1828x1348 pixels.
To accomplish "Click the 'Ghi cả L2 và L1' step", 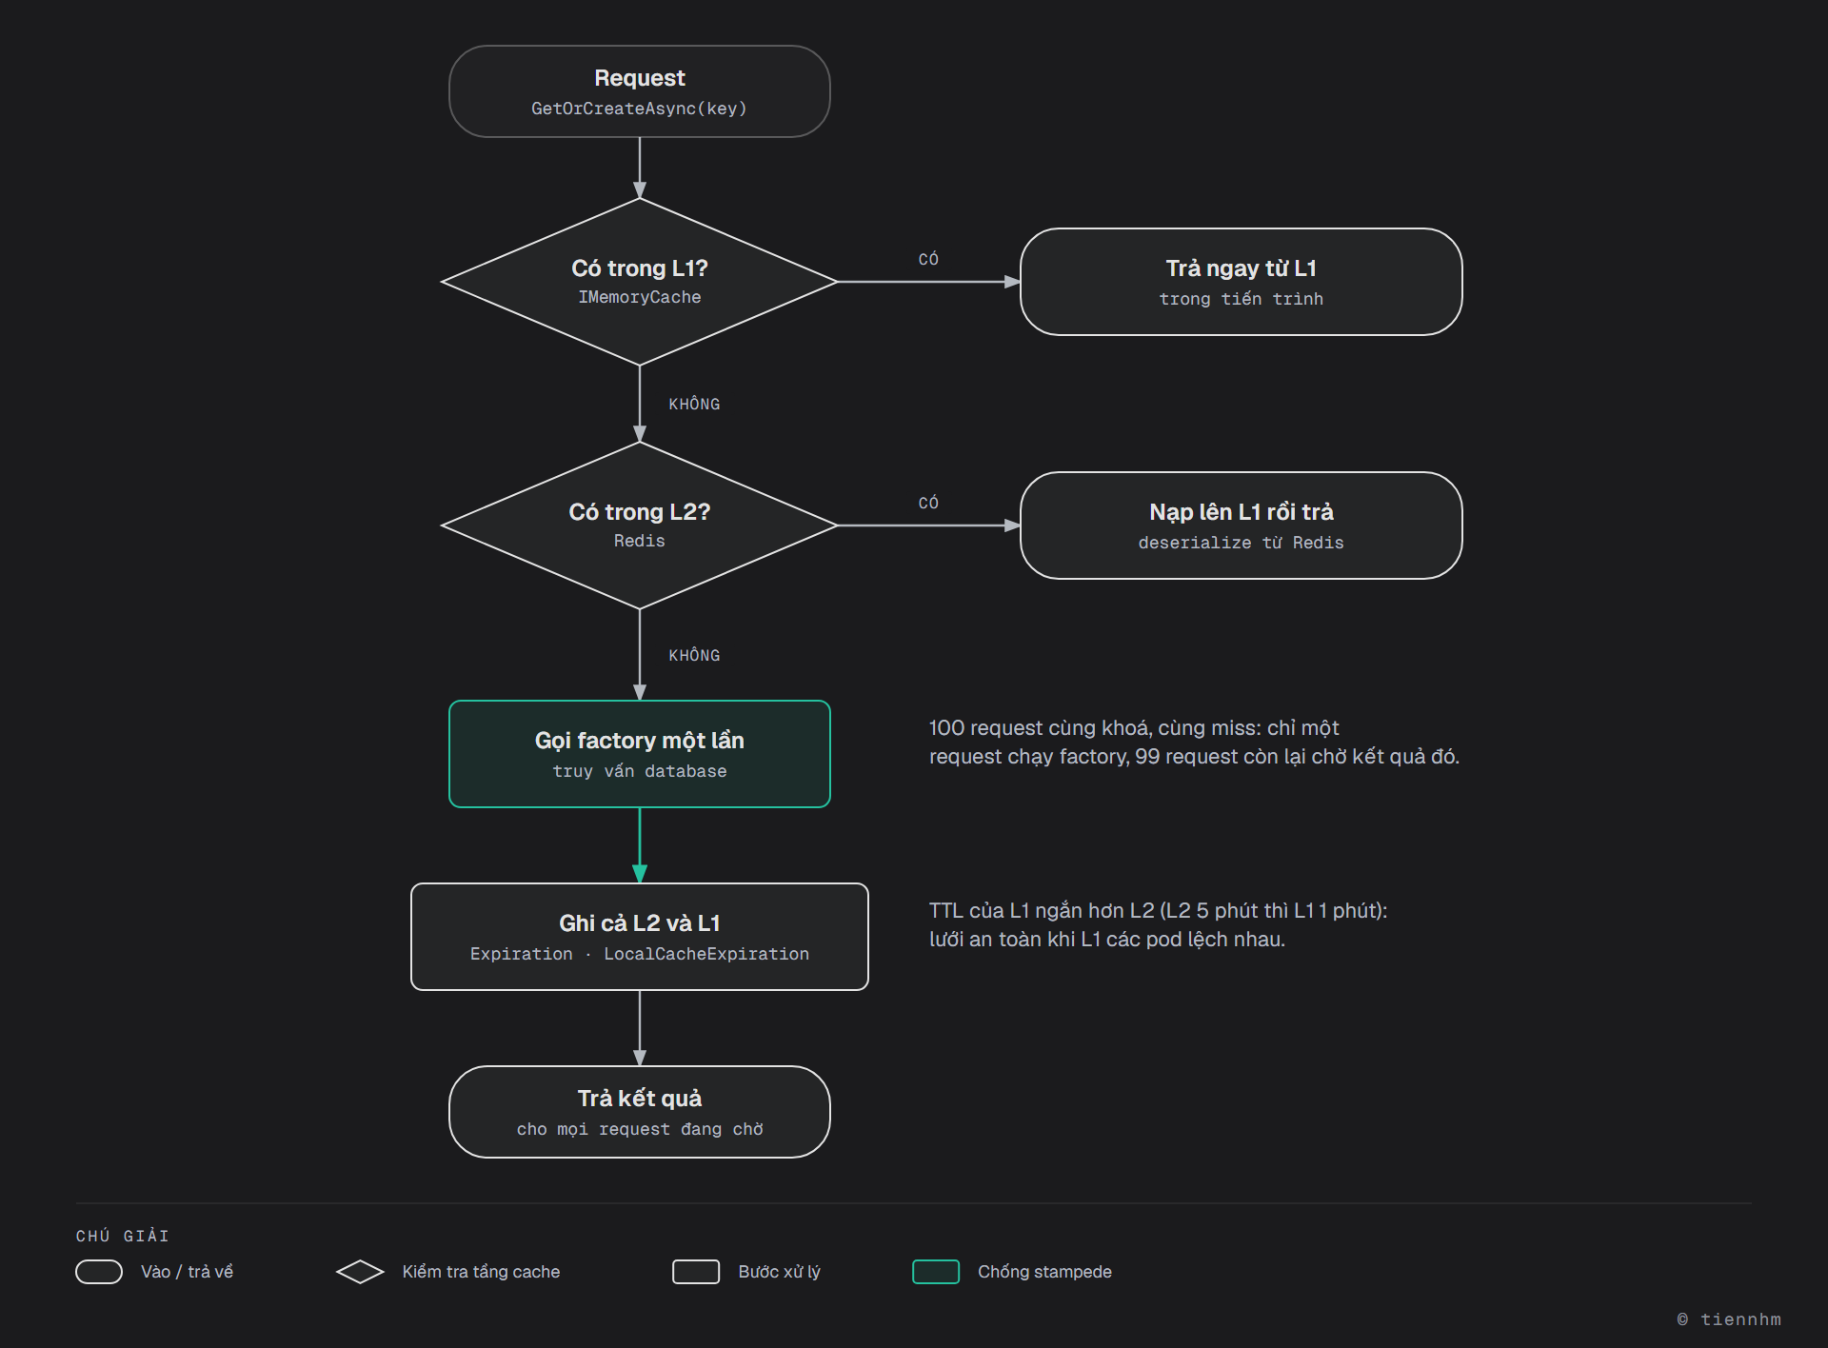I will [x=639, y=937].
